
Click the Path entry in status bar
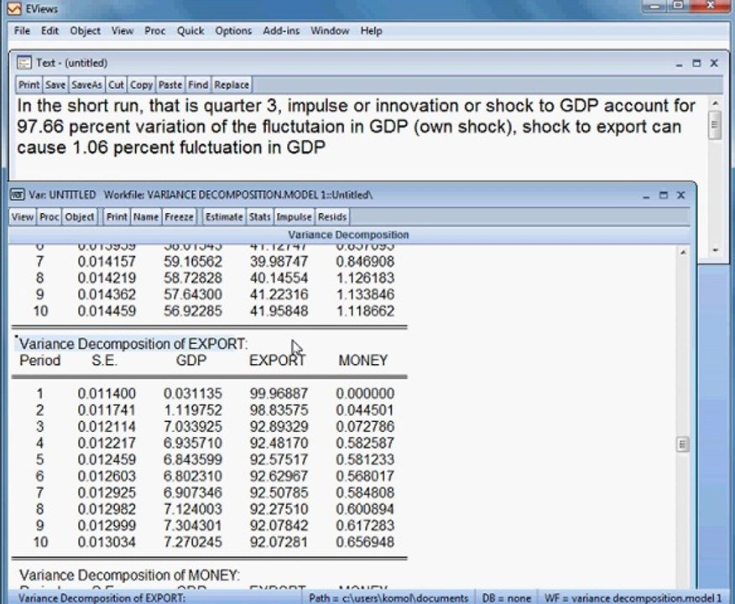[388, 598]
